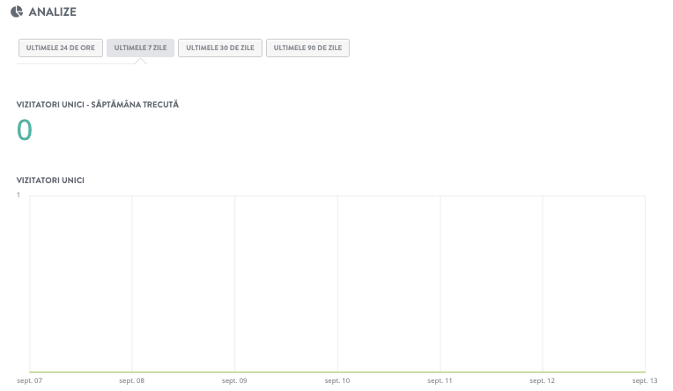Click the ANALIZE heading text
This screenshot has width=673, height=391.
(52, 12)
